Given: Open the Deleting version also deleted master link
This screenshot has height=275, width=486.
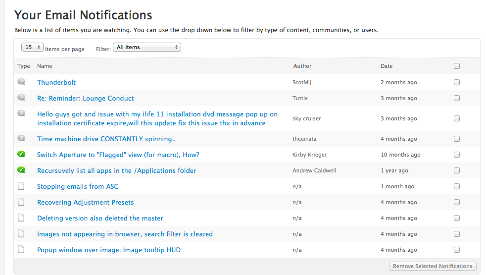Looking at the screenshot, I should point(100,218).
